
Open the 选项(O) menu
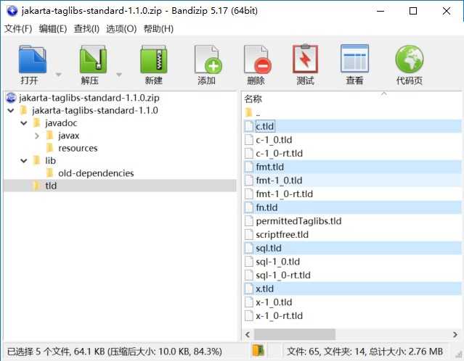tap(121, 29)
